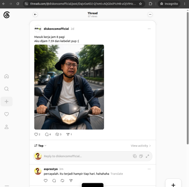This screenshot has width=189, height=187.
Task: Click asprastyo's avatar on comment
Action: pos(38,171)
